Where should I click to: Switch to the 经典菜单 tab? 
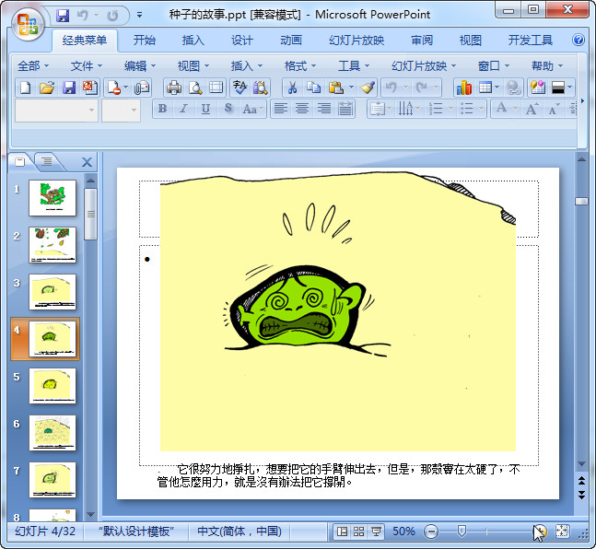click(85, 41)
